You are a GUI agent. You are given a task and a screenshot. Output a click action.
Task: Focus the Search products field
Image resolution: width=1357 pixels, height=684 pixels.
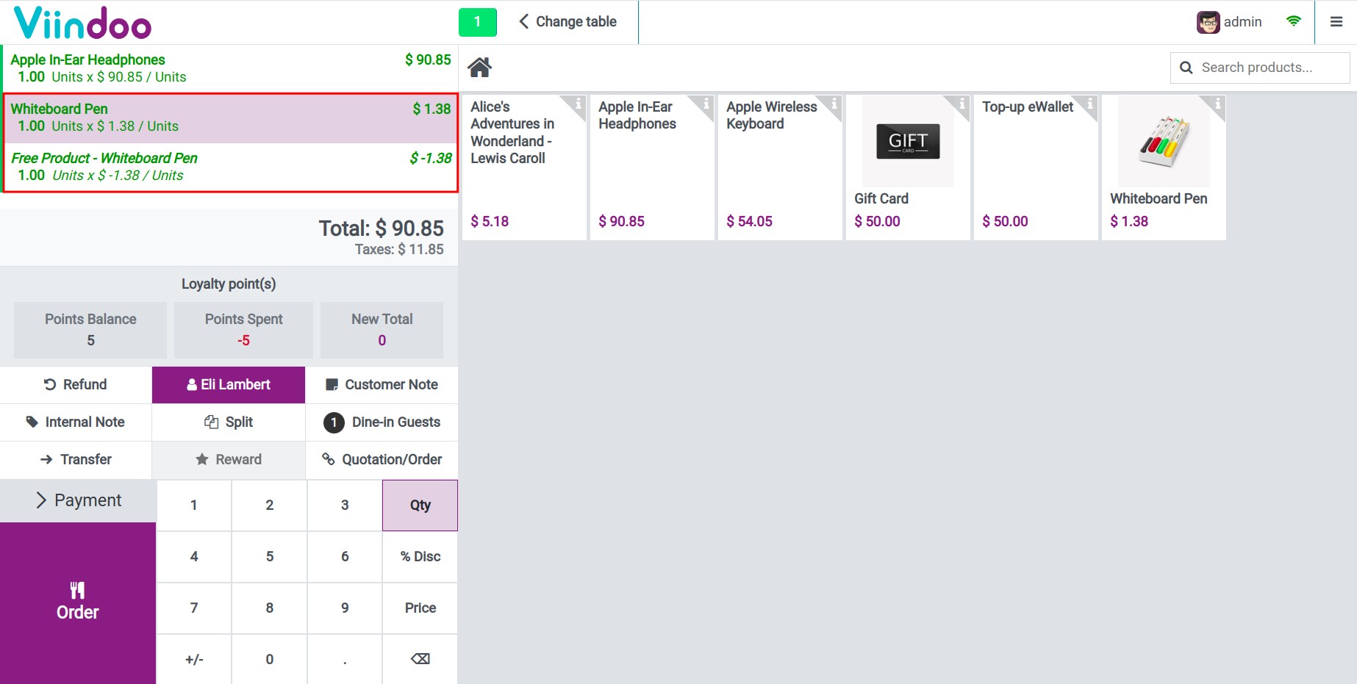[x=1260, y=68]
